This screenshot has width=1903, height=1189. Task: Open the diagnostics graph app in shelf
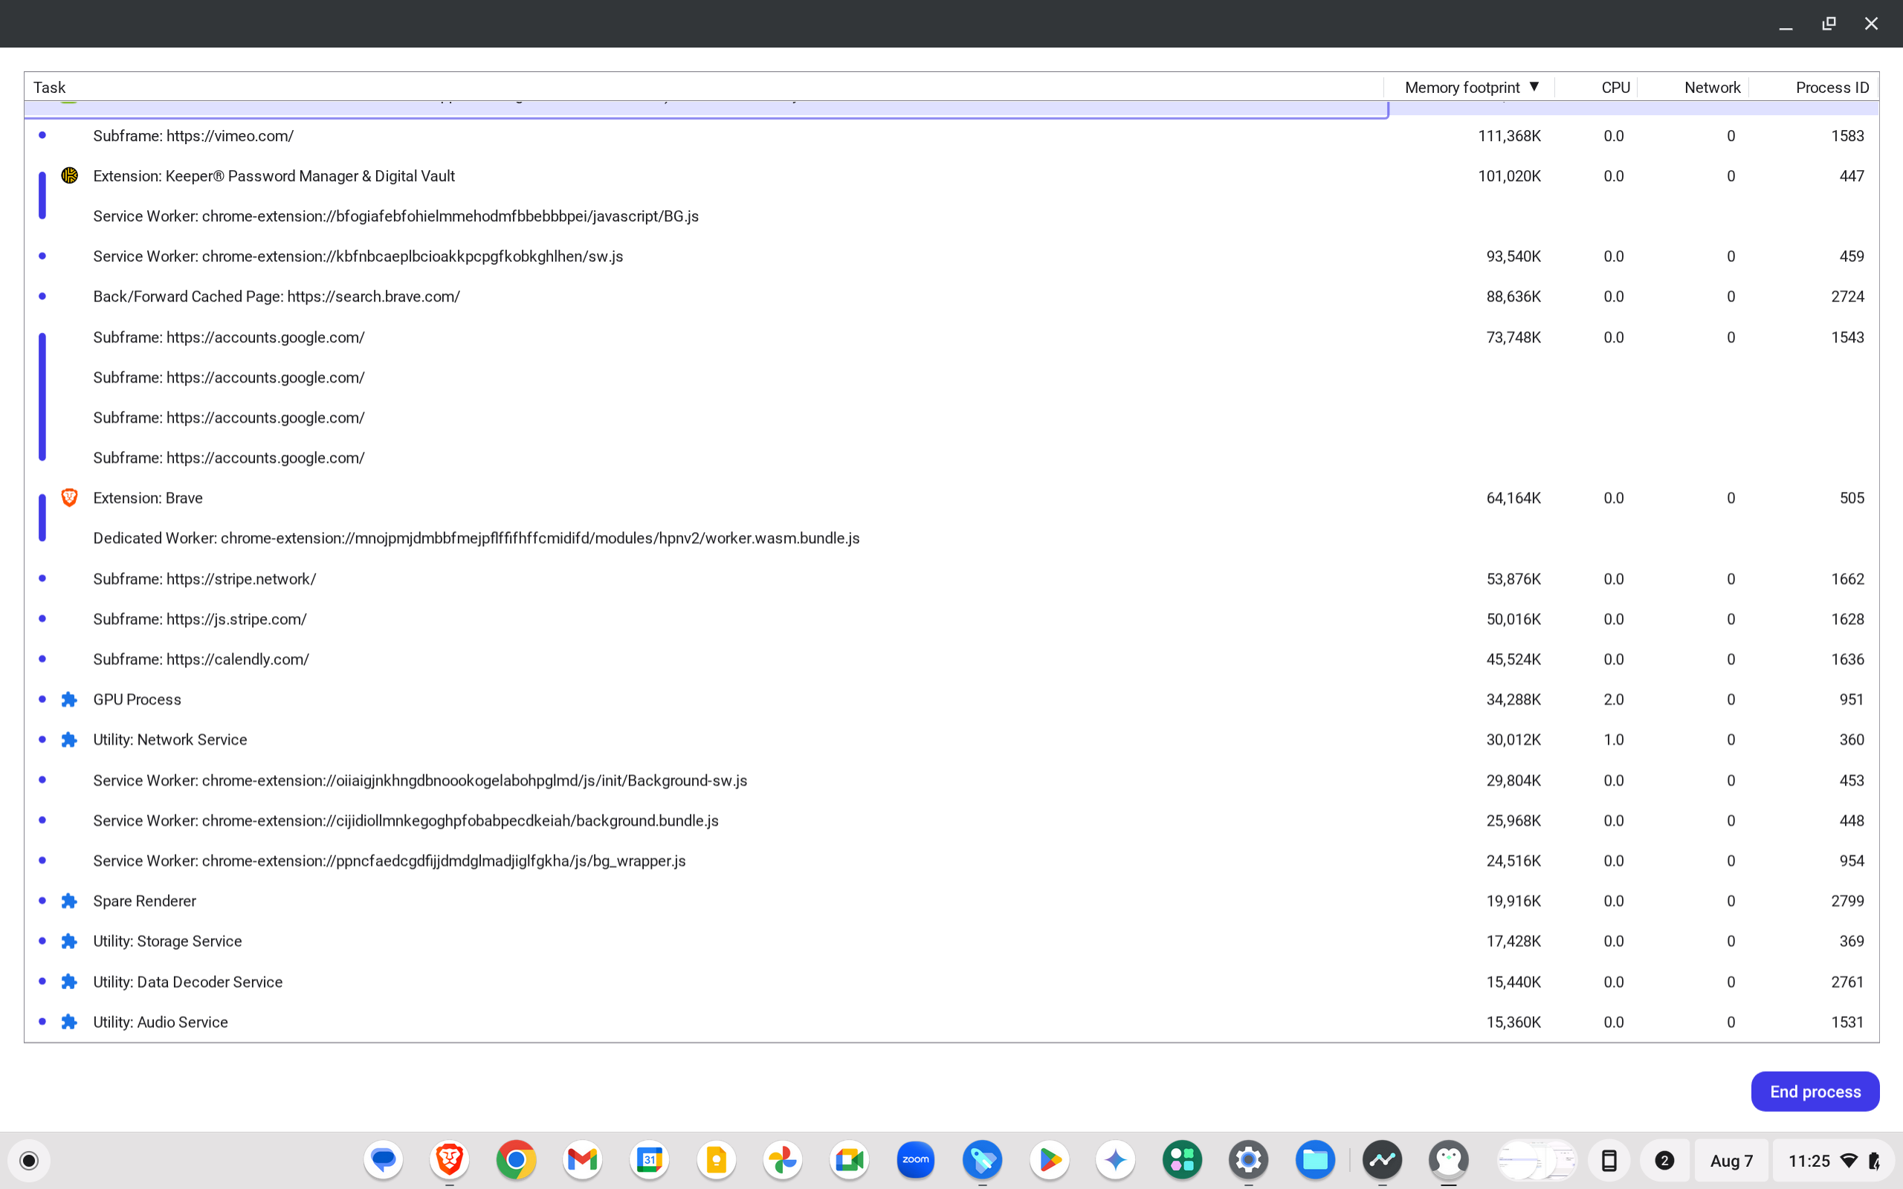pos(1383,1160)
